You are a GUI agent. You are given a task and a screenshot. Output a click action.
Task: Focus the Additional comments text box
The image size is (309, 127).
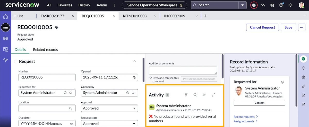click(x=183, y=70)
